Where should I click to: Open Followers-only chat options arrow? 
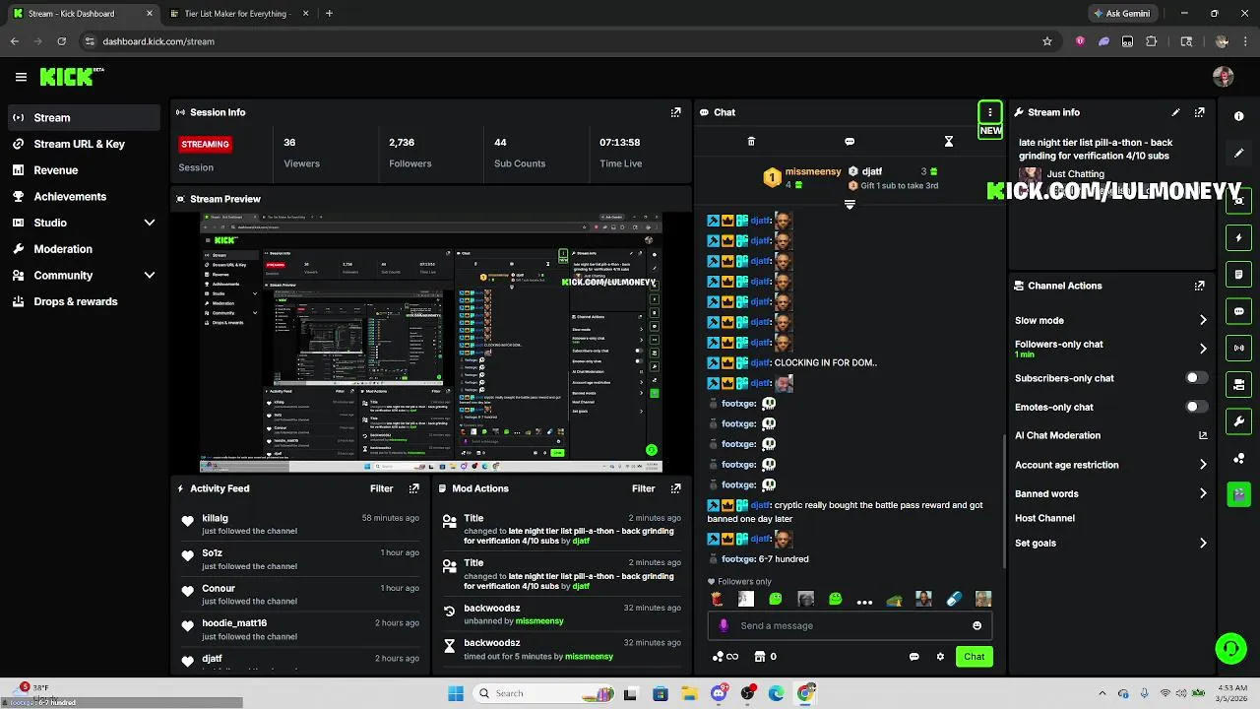[x=1203, y=349]
